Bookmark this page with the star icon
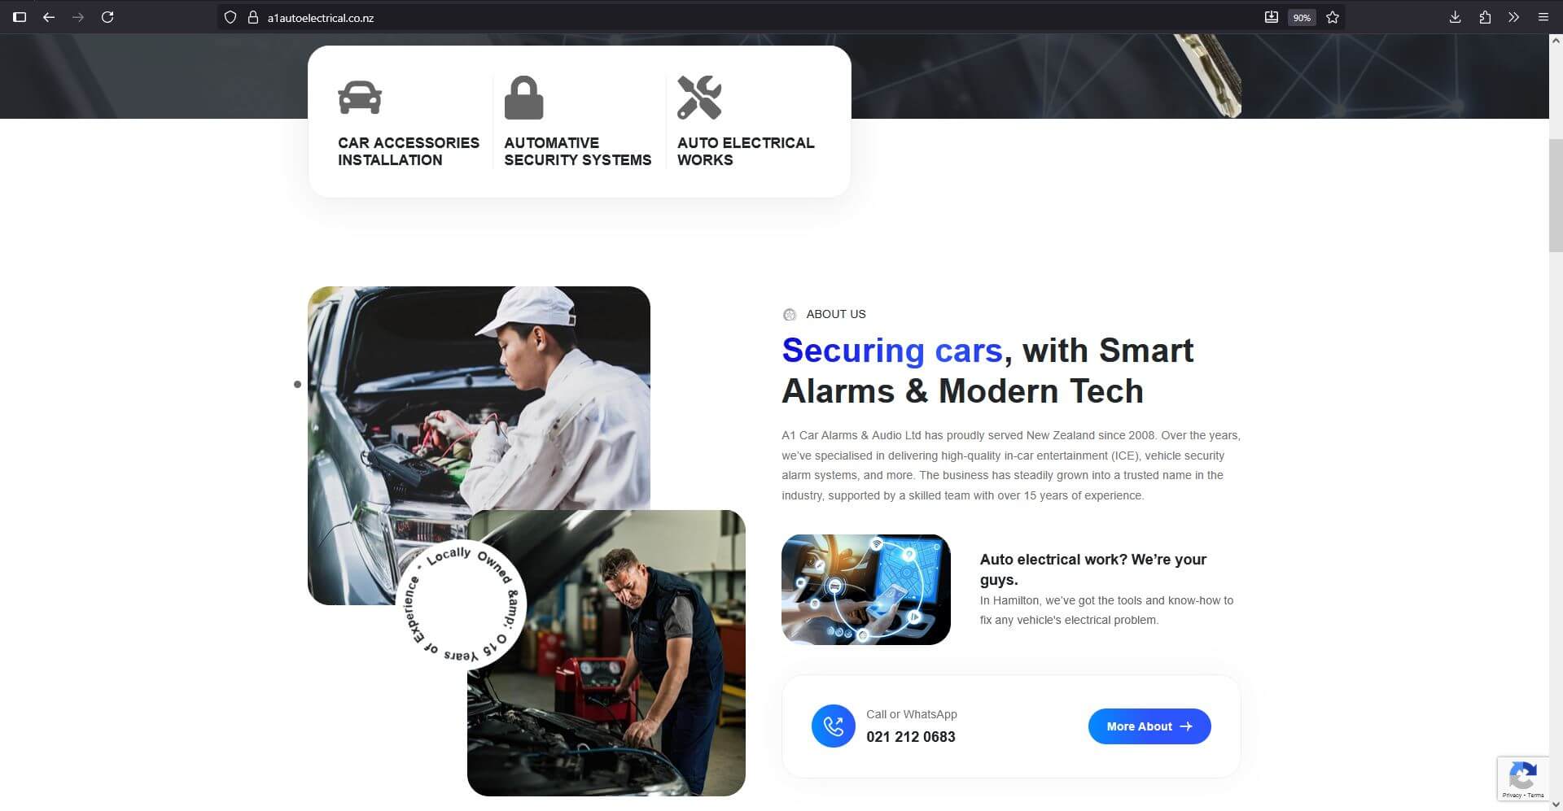Image resolution: width=1563 pixels, height=811 pixels. coord(1333,17)
